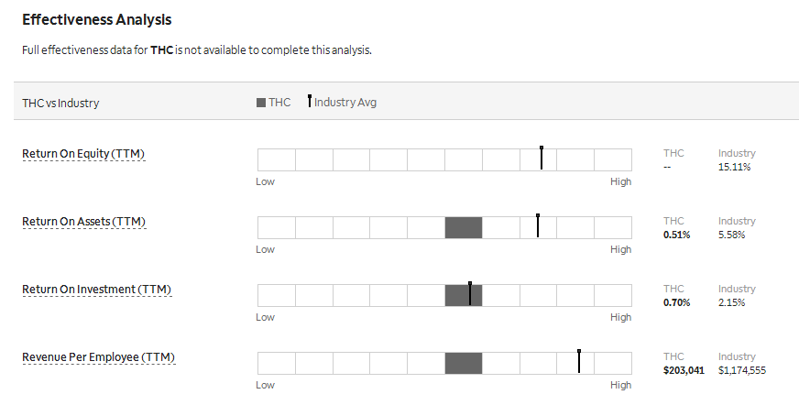Screen dimensions: 799x416
Task: Click Industry 5.58% Return On Assets value
Action: [x=732, y=235]
